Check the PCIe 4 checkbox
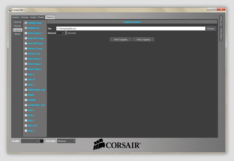 pos(26,74)
